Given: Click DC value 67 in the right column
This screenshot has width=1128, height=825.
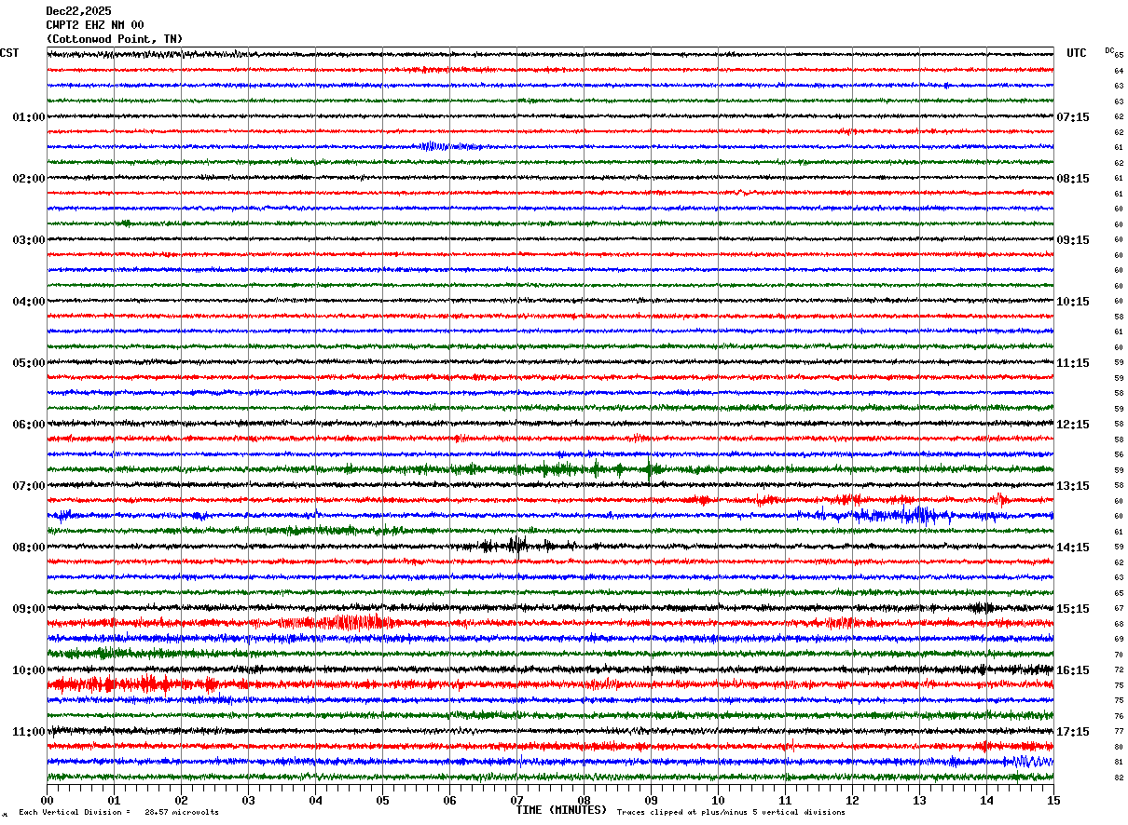Looking at the screenshot, I should tap(1119, 609).
